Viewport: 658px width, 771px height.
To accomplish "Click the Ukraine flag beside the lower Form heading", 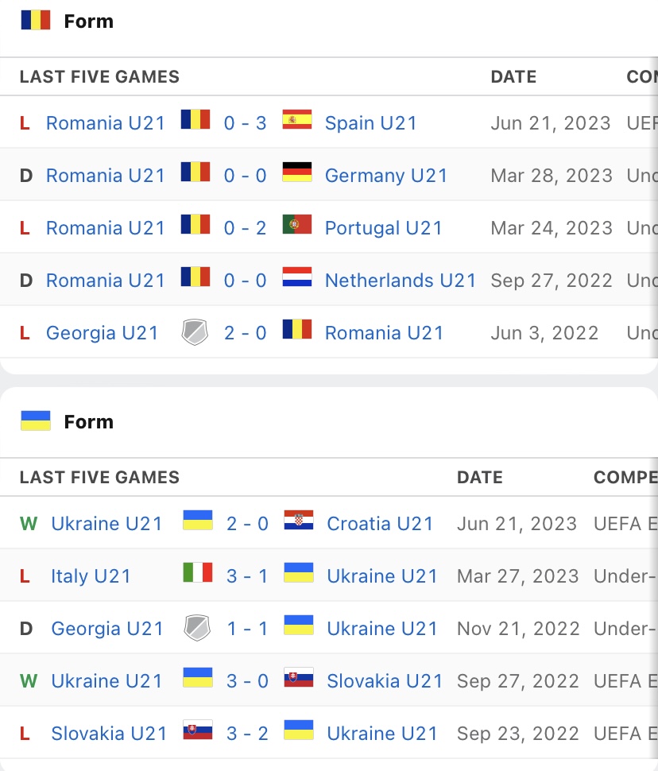I will click(x=36, y=421).
